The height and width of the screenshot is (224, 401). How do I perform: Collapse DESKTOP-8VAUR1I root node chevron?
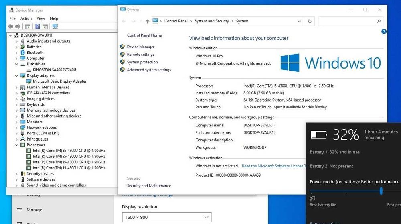[10, 35]
